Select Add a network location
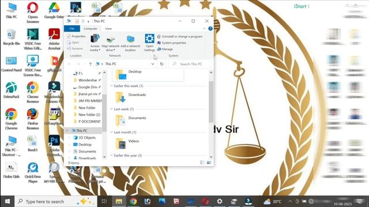This screenshot has width=369, height=207. pos(130,43)
